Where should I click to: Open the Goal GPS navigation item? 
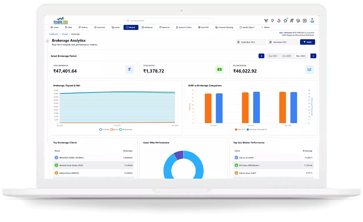point(203,27)
